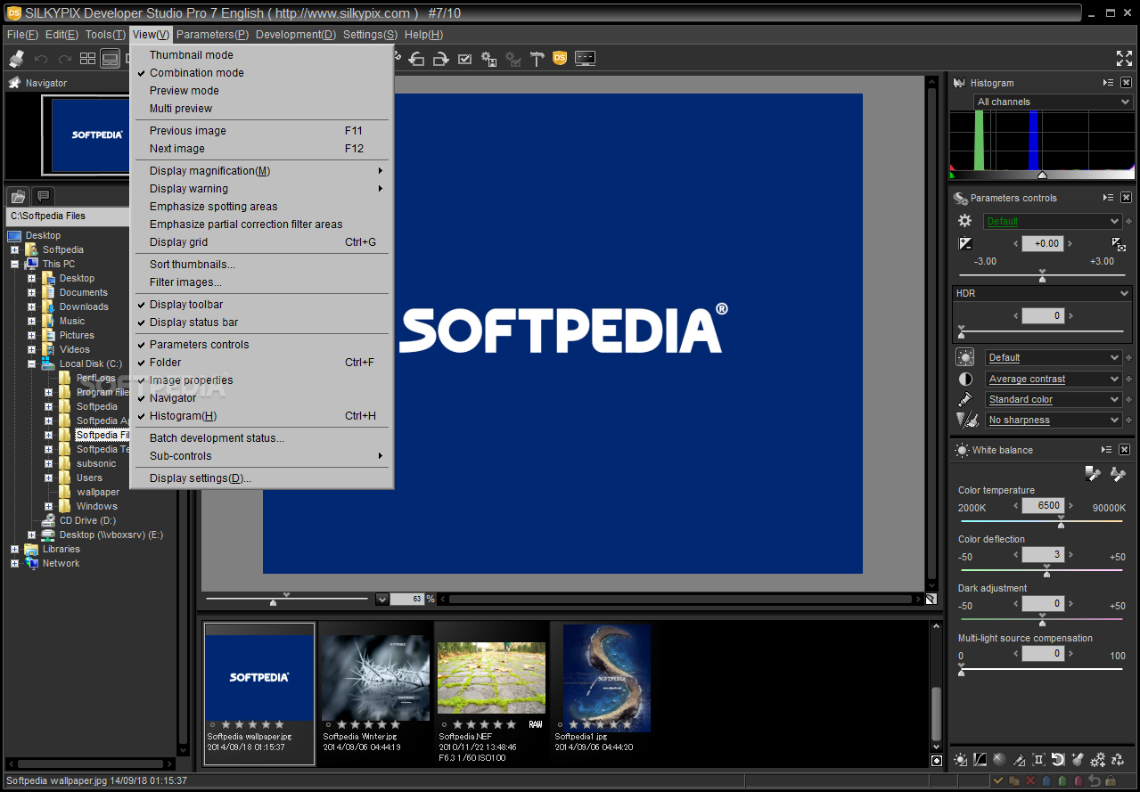The height and width of the screenshot is (792, 1140).
Task: Open the Standard color dropdown
Action: point(1054,399)
